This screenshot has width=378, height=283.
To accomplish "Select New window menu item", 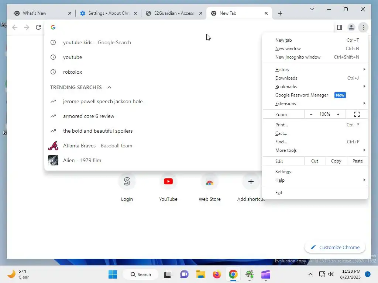I will point(315,49).
